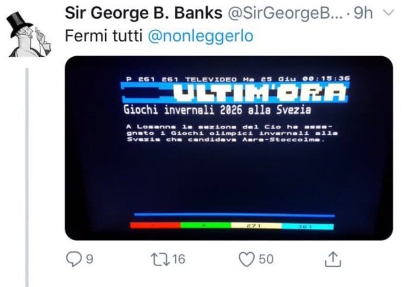Click the green teletext bar
This screenshot has width=414, height=287.
coord(206,226)
